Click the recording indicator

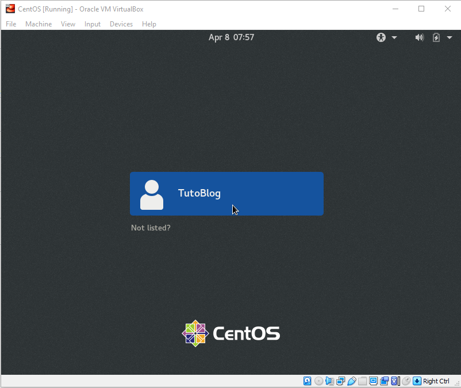pos(385,381)
